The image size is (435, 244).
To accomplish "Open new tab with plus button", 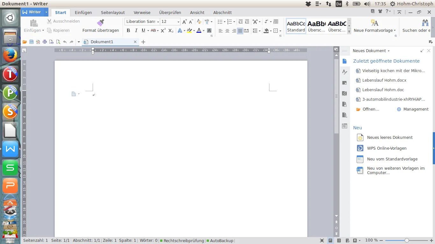I will point(143,42).
